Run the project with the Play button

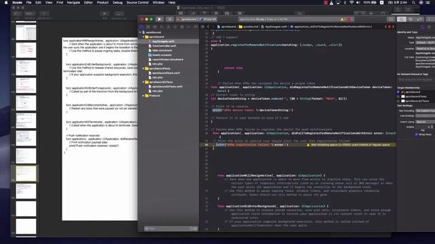pyautogui.click(x=159, y=19)
